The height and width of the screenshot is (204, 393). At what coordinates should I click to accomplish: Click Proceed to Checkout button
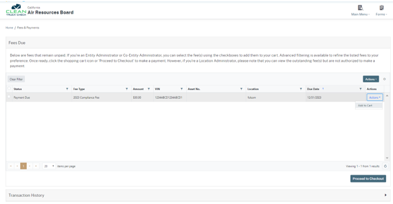click(368, 178)
